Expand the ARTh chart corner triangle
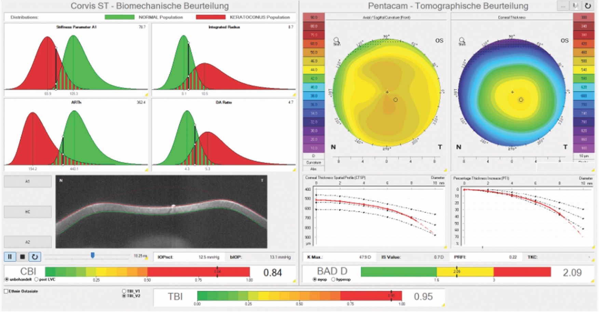Screen dimensions: 599x312 [x=146, y=169]
